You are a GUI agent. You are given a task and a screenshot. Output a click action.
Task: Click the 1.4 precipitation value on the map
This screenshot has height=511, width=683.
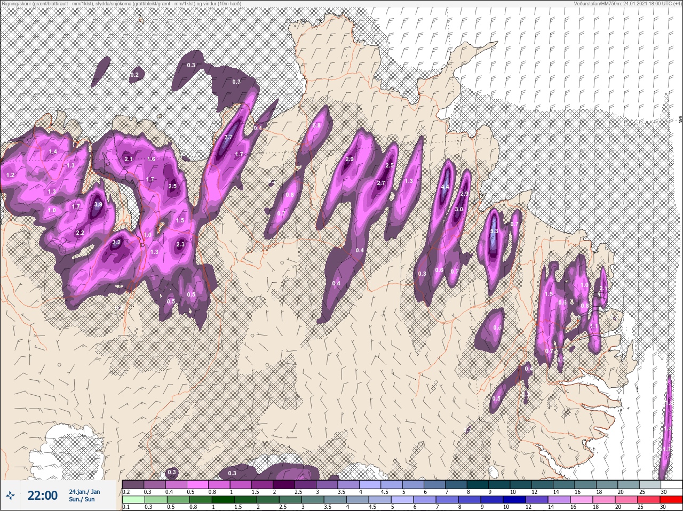pyautogui.click(x=53, y=152)
